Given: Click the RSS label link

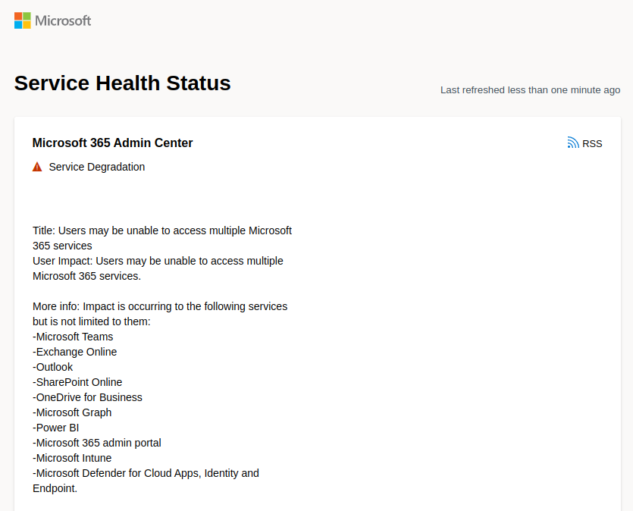Looking at the screenshot, I should [592, 144].
